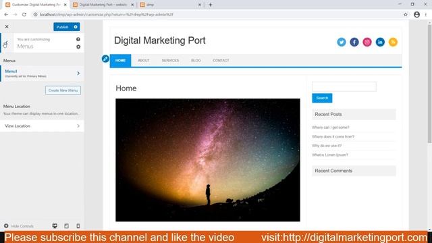This screenshot has width=432, height=243.
Task: Click the starry sky featured image
Action: tap(208, 160)
